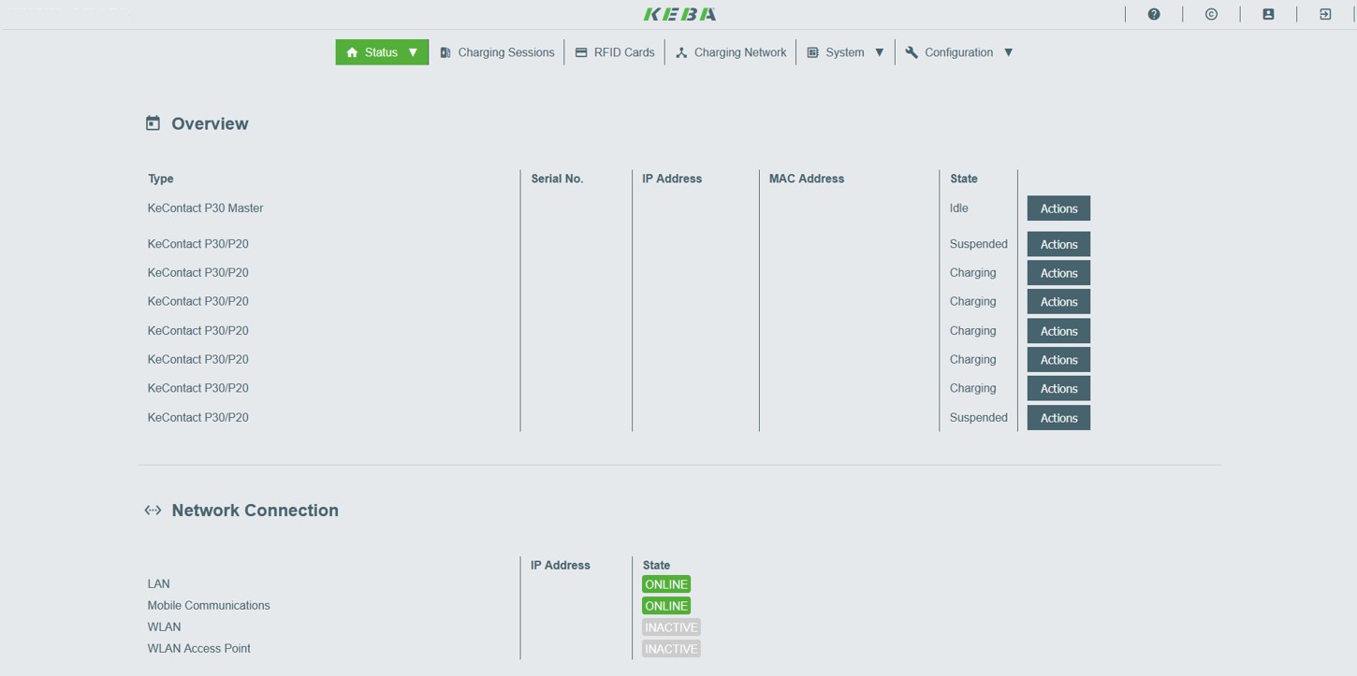The image size is (1357, 676).
Task: Select the Status menu tab
Action: point(382,52)
